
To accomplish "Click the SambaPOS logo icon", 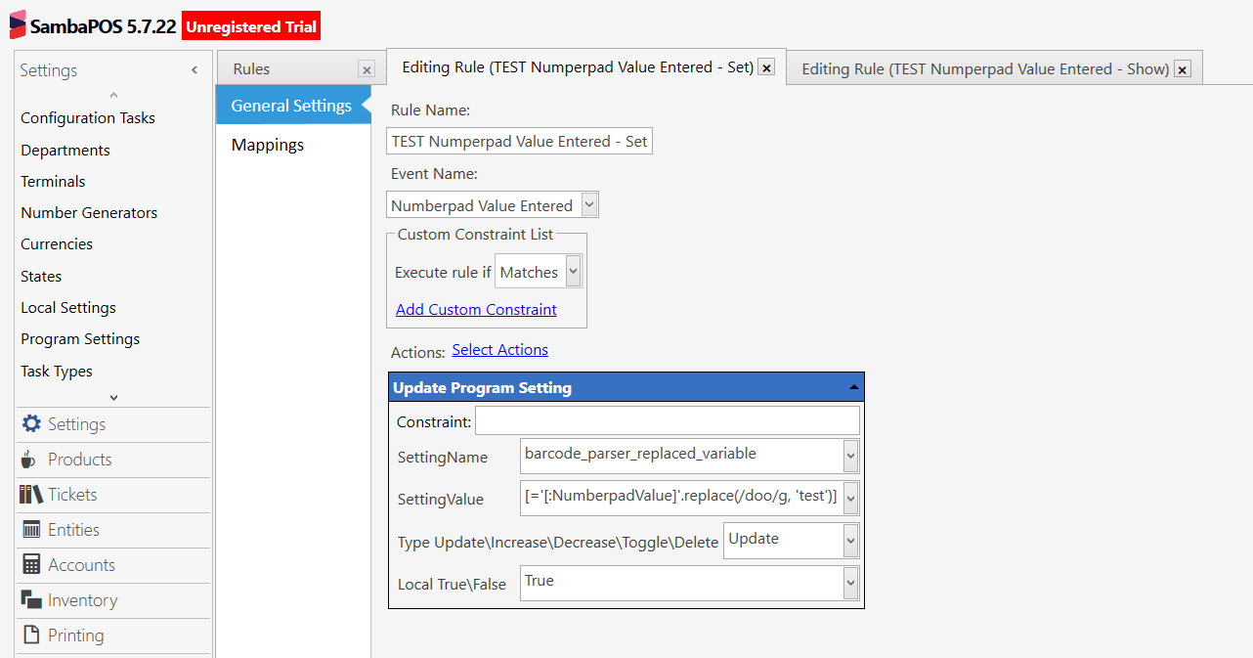I will (18, 25).
